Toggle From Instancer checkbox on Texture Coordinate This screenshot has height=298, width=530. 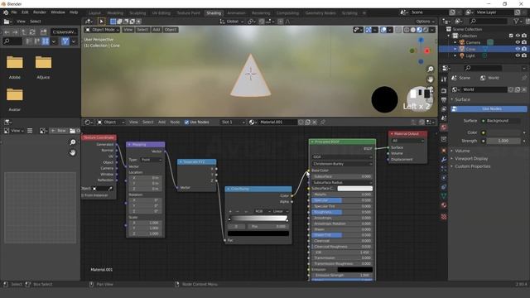point(82,195)
